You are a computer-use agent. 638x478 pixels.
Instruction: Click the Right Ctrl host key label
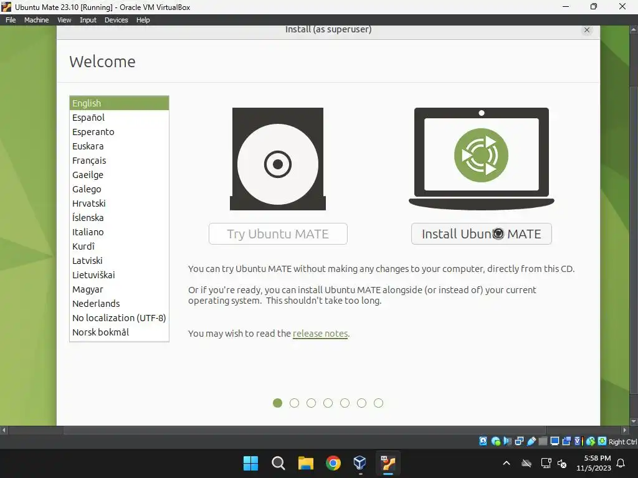[622, 442]
